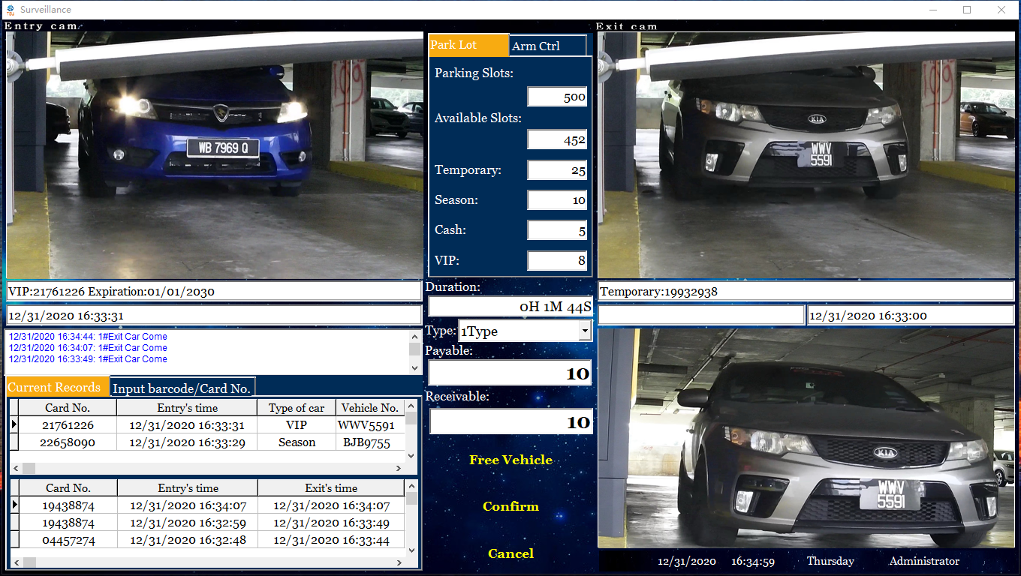The image size is (1021, 576).
Task: Click the Entry cam video of the blue car
Action: [x=215, y=155]
